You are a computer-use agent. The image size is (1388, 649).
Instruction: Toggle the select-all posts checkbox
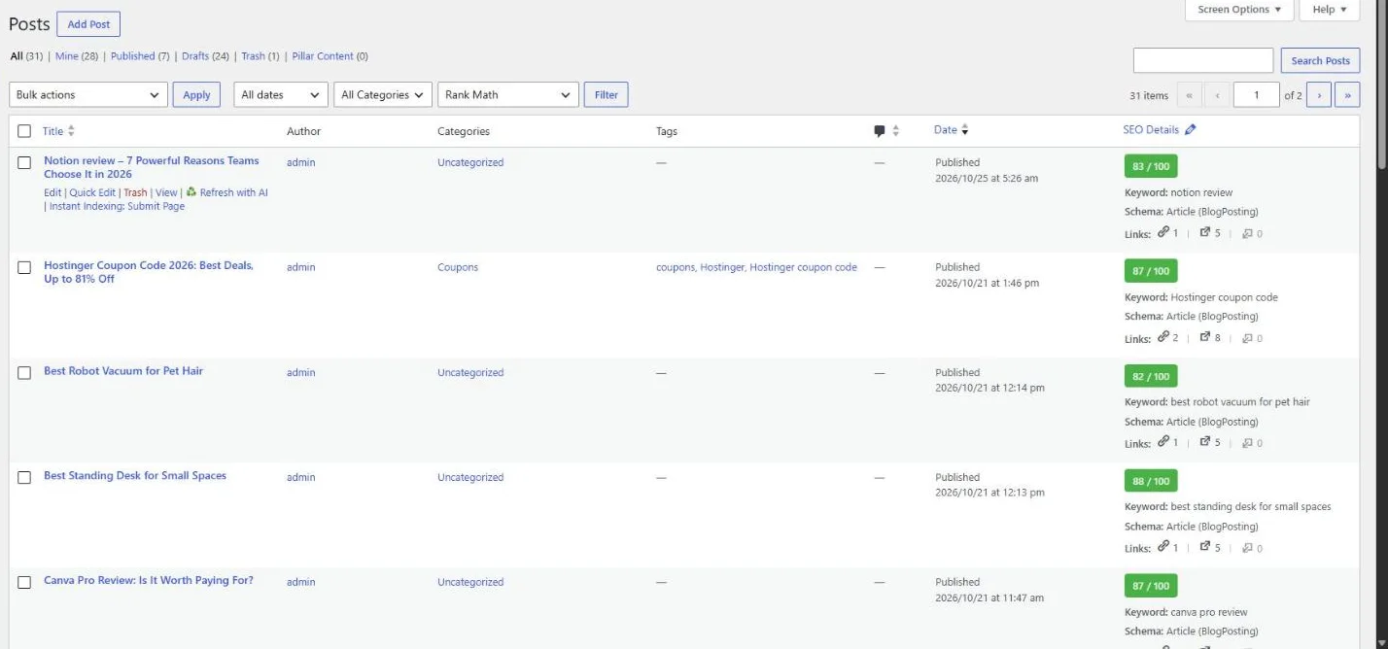(24, 131)
